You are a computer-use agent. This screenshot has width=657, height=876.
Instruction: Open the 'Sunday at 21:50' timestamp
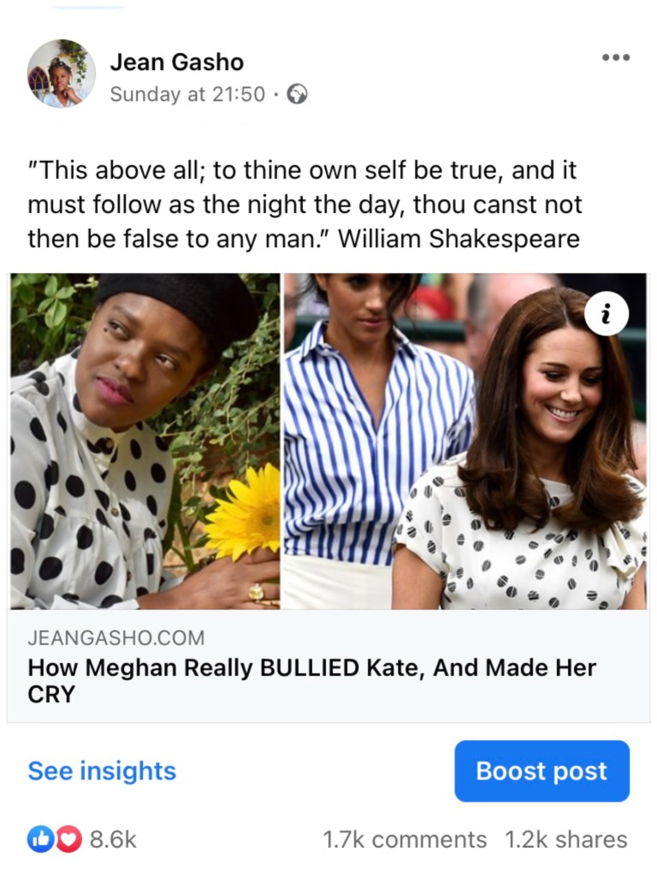click(x=187, y=94)
